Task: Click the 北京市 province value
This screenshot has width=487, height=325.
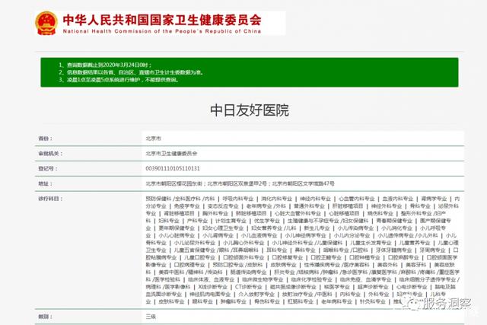Action: pos(153,139)
